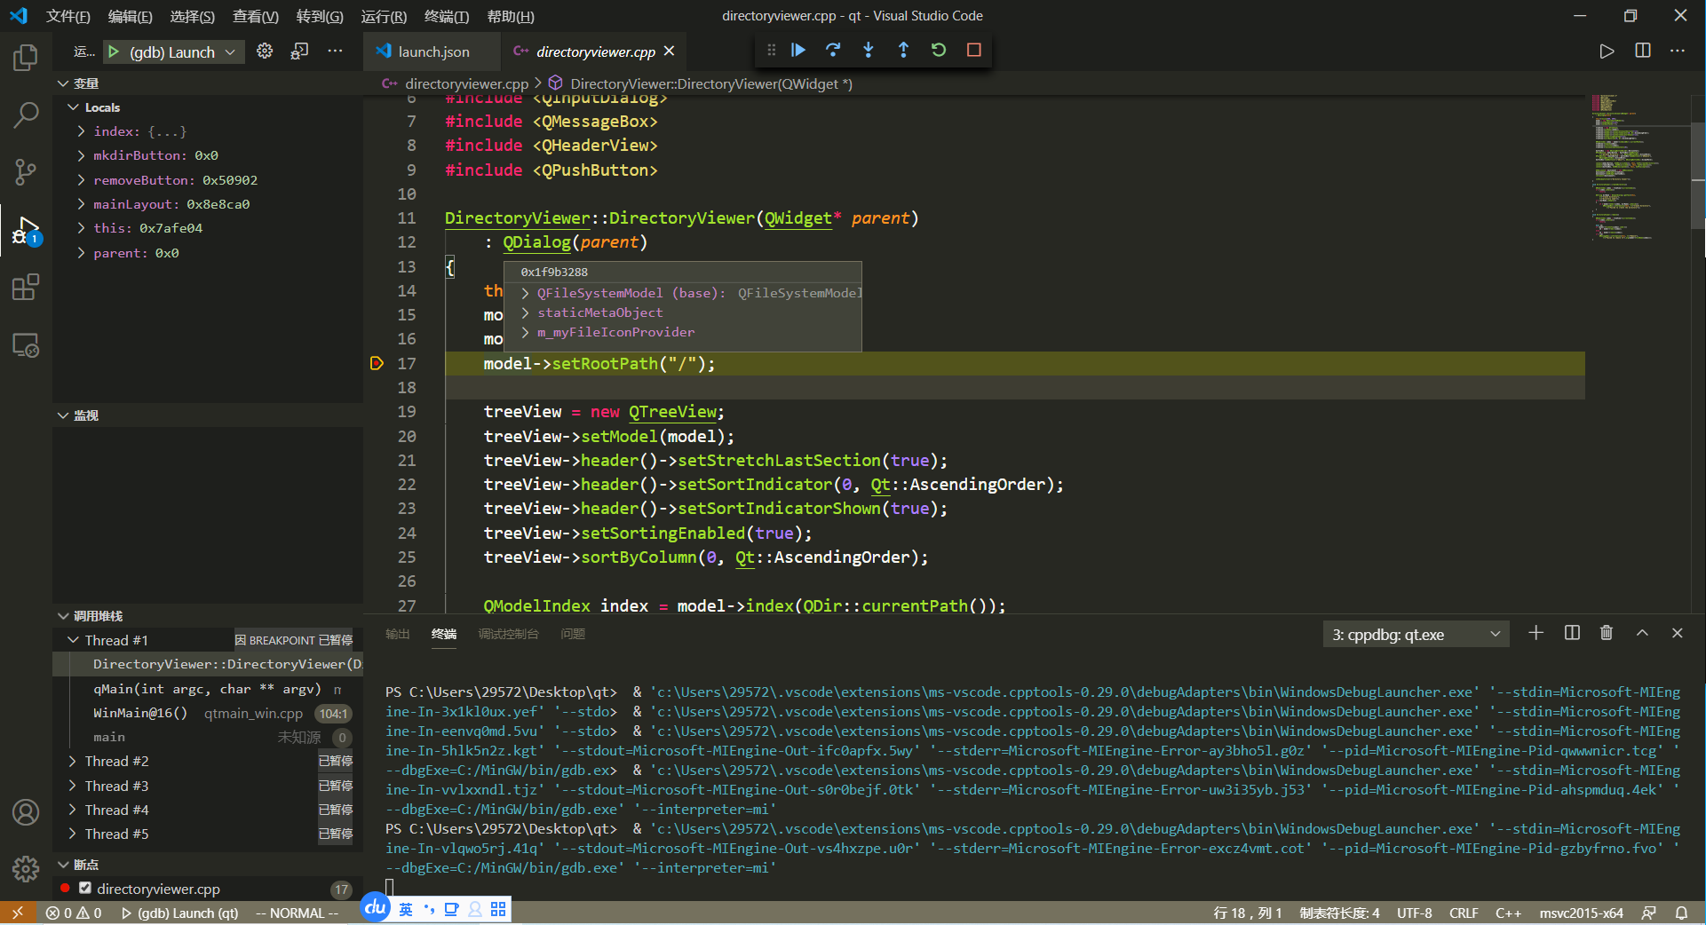Toggle the directoryviewer.cpp breakpoint checkbox
The image size is (1706, 925).
(x=86, y=888)
